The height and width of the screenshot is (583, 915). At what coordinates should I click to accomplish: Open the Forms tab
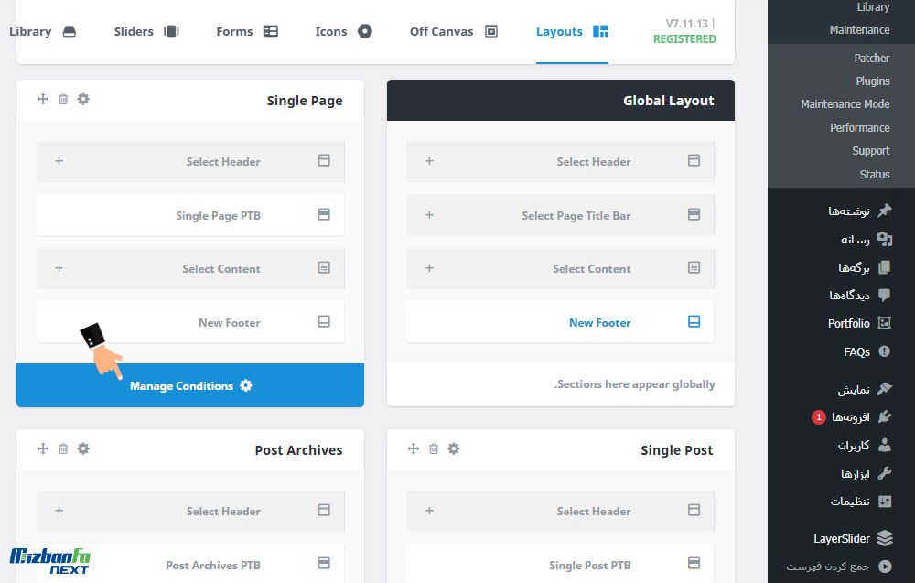click(x=247, y=31)
